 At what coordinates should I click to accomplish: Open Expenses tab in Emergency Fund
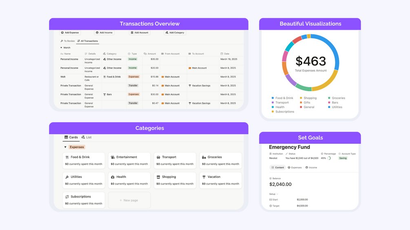[x=295, y=167]
